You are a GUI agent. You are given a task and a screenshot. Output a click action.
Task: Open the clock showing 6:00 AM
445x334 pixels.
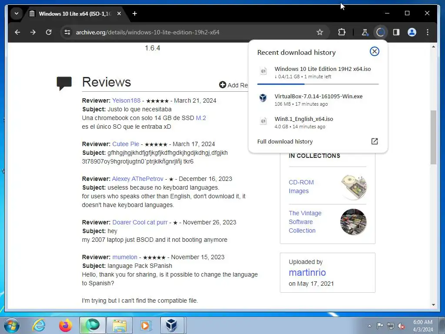(x=423, y=325)
